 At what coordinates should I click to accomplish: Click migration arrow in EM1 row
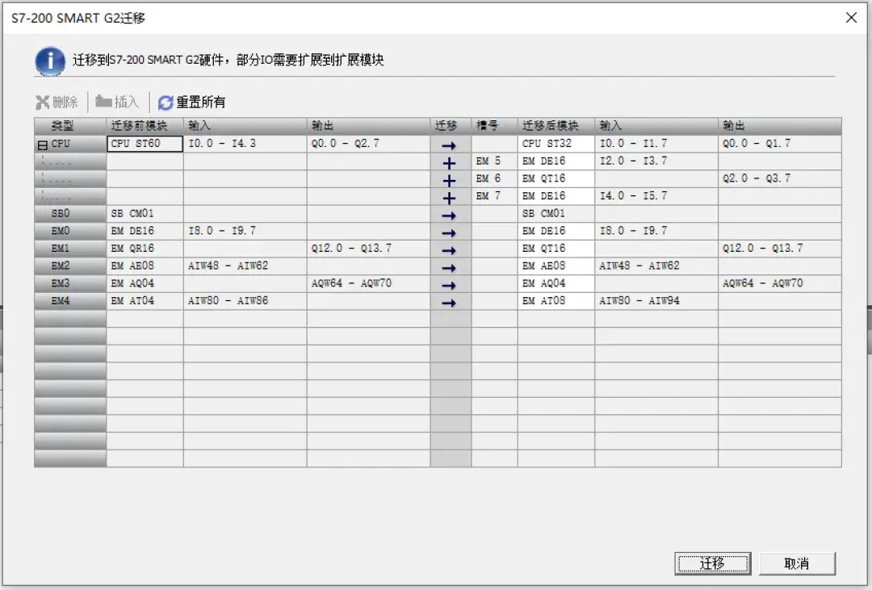point(450,251)
